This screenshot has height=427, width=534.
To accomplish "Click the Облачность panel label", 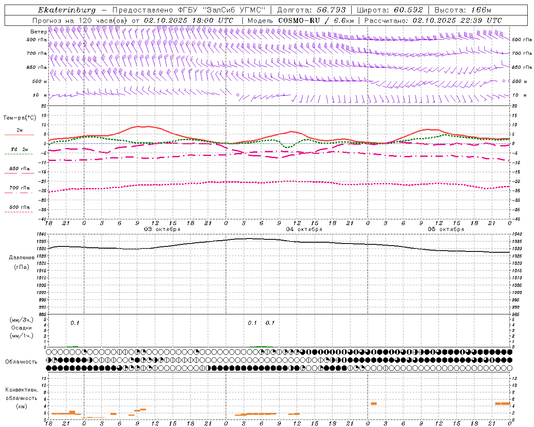I will 21,362.
